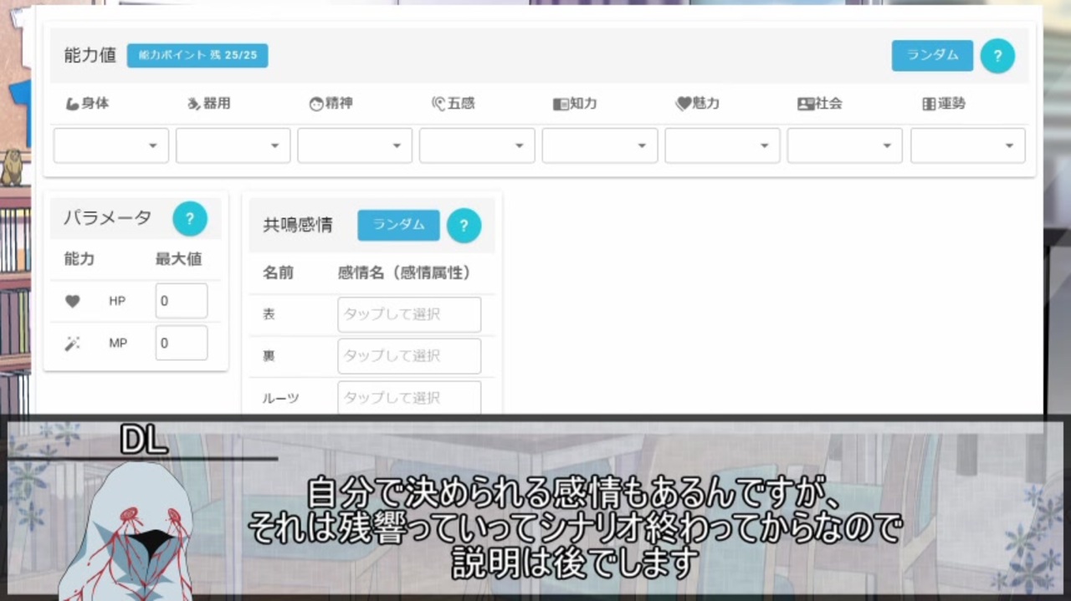Select the 裏 emotion field
Image resolution: width=1071 pixels, height=601 pixels.
click(409, 356)
